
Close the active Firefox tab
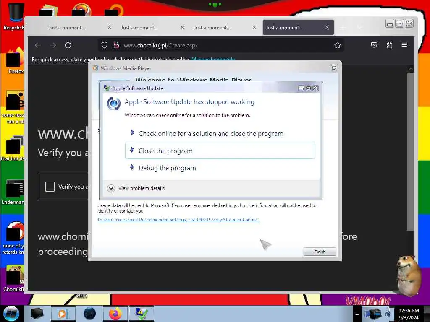[327, 27]
